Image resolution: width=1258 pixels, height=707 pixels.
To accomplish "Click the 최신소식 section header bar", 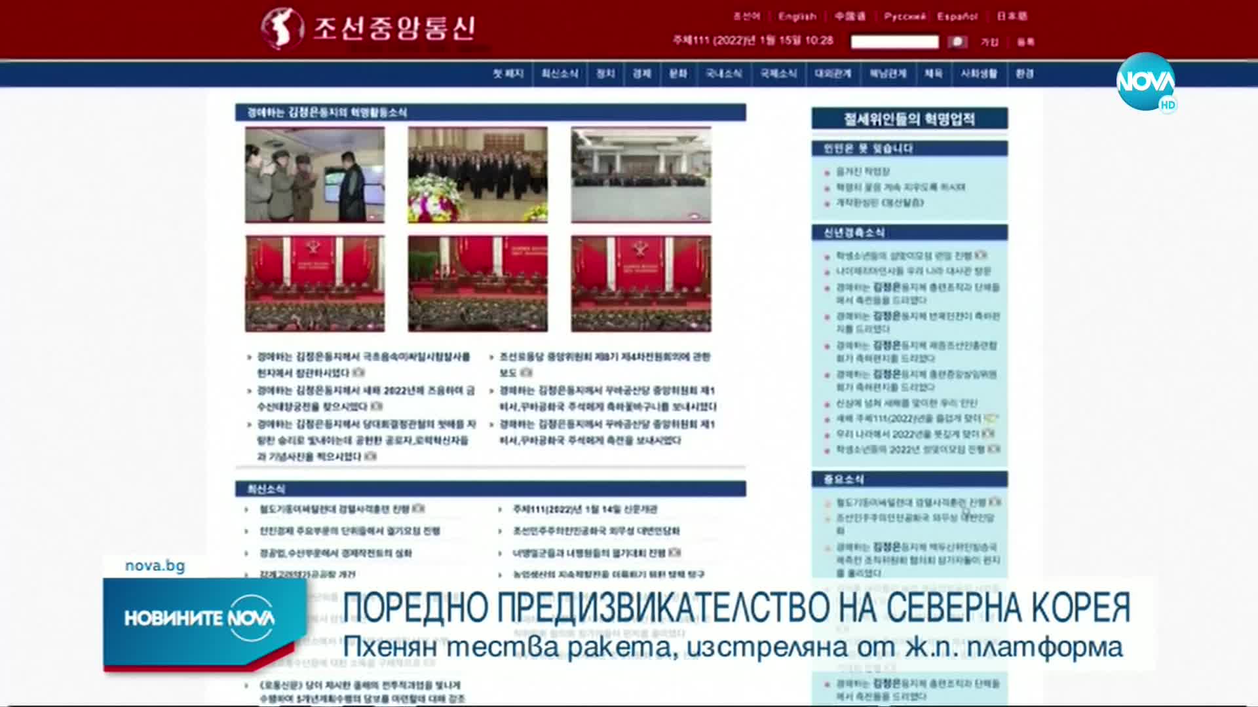I will (x=490, y=489).
